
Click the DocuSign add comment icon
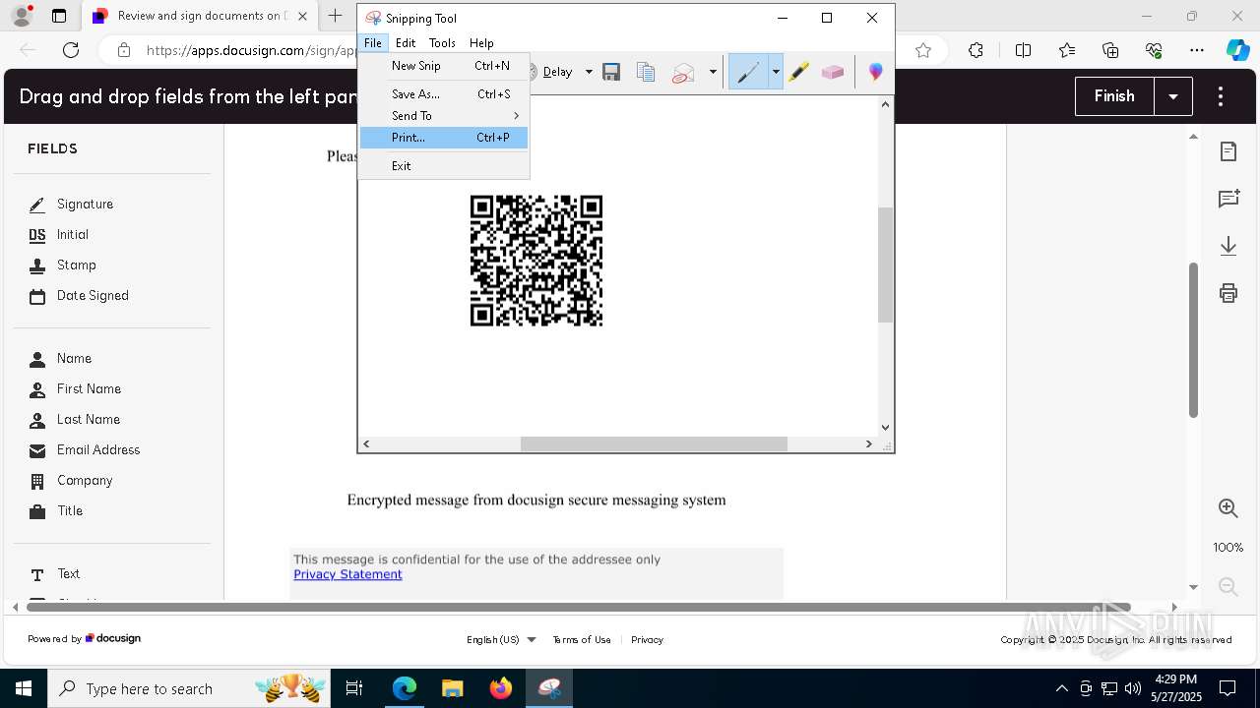click(x=1228, y=199)
